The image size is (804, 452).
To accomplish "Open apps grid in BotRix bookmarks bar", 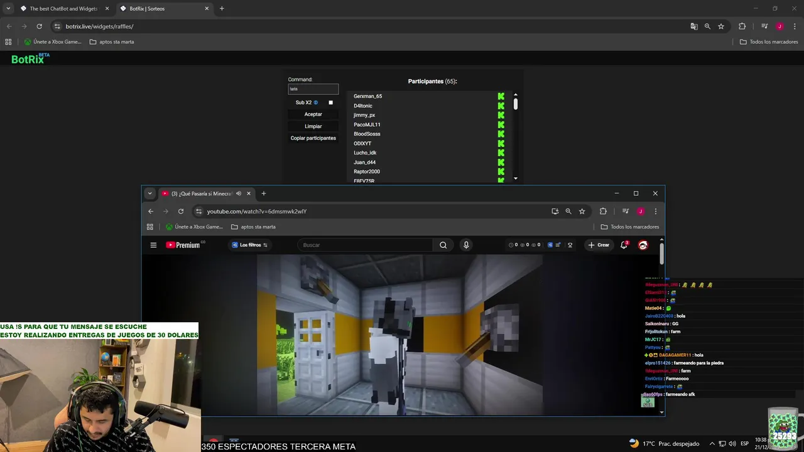I will (8, 42).
